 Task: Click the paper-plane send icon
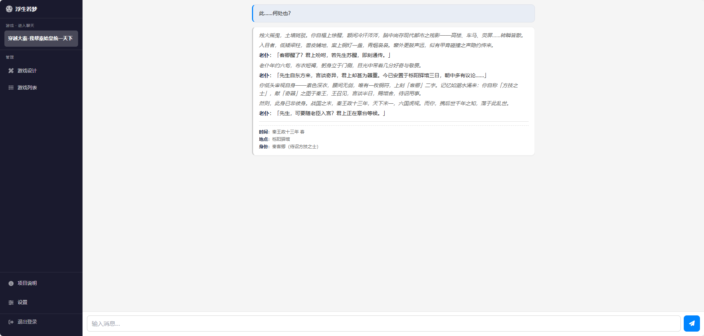pyautogui.click(x=691, y=323)
